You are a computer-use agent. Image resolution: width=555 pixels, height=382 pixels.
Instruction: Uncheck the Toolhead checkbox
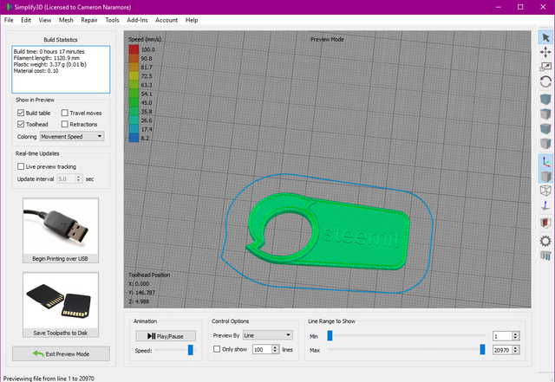(21, 124)
